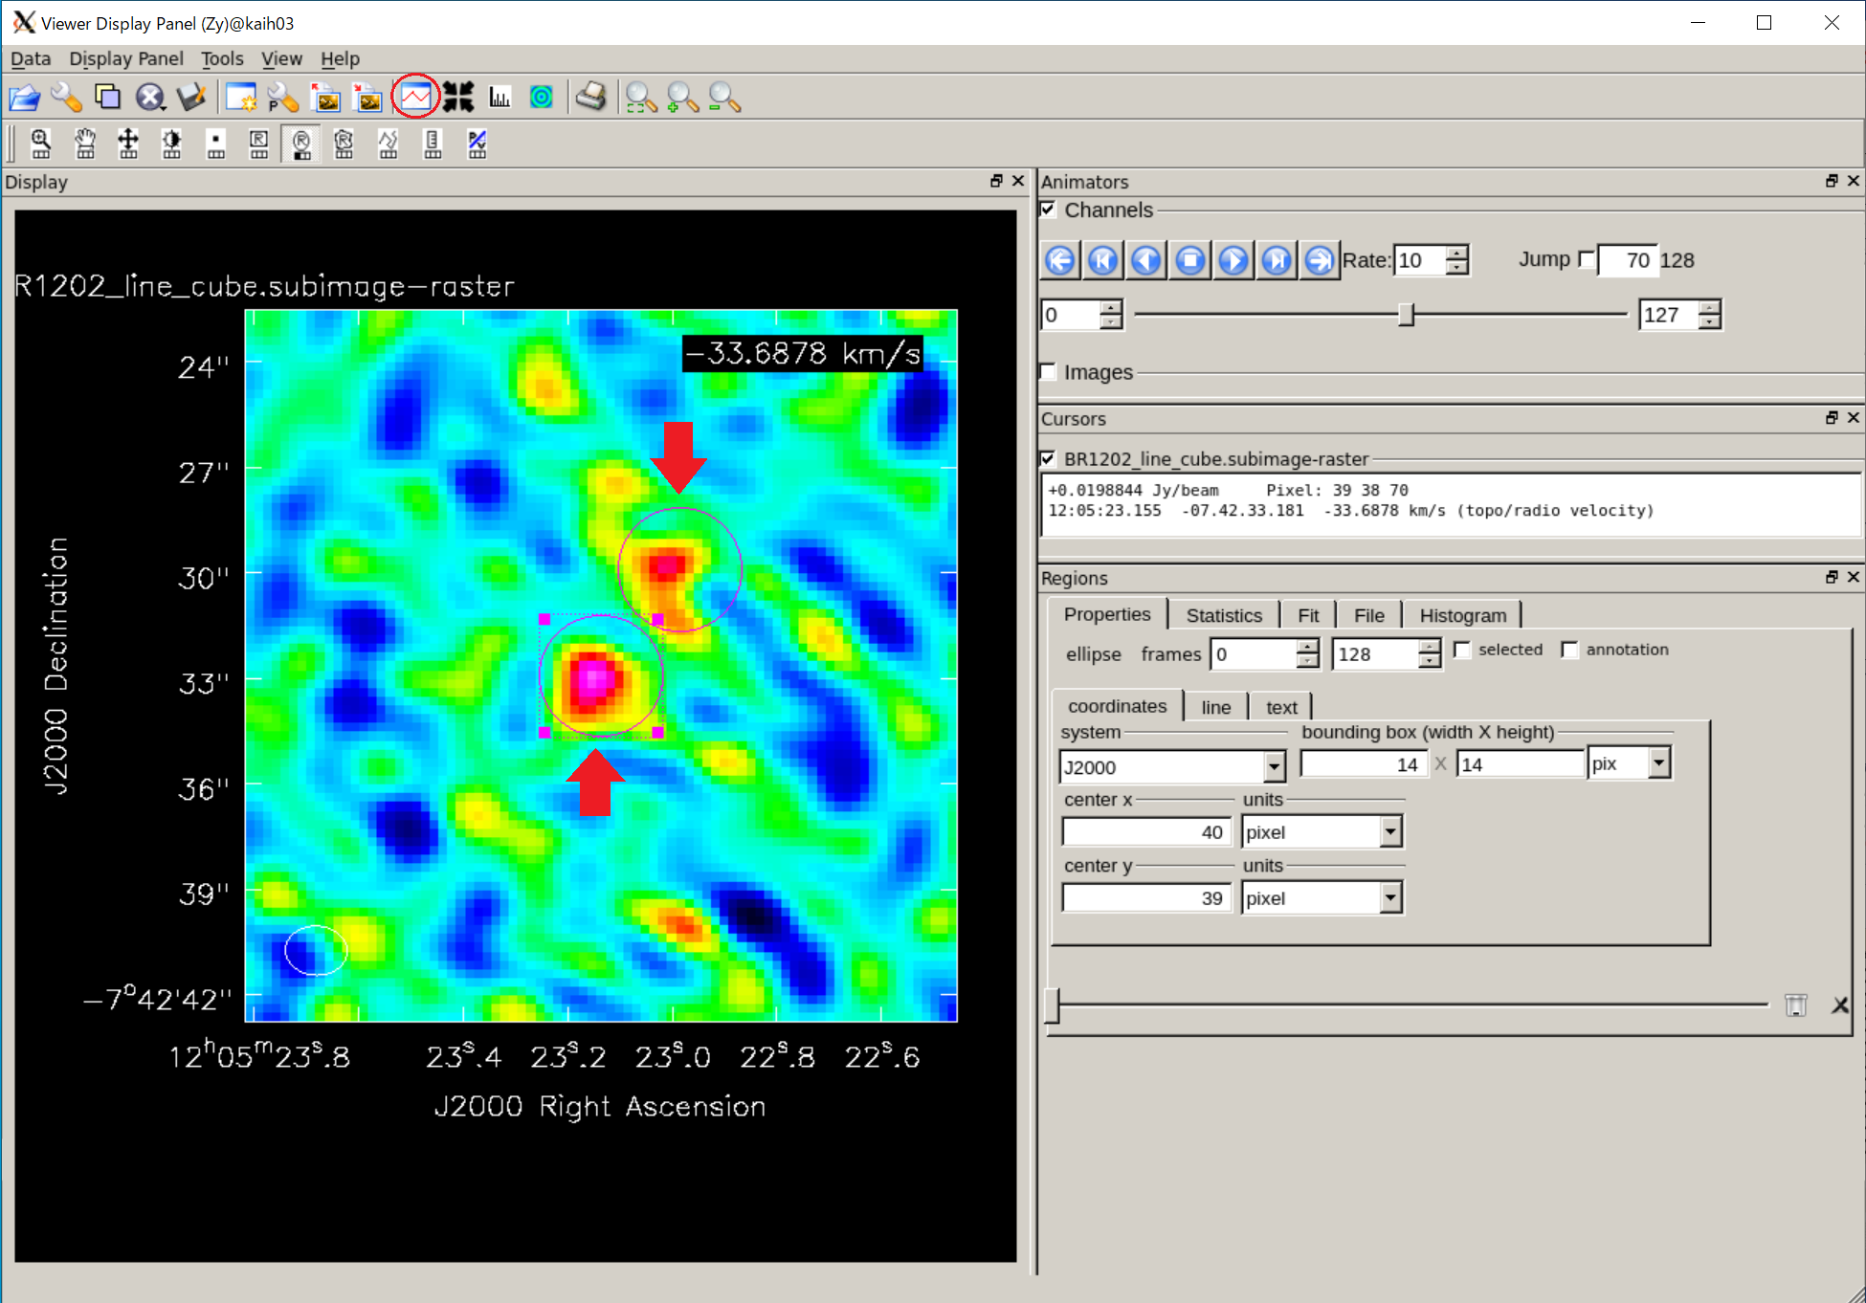This screenshot has height=1303, width=1866.
Task: Switch to the Histogram tab
Action: (x=1463, y=615)
